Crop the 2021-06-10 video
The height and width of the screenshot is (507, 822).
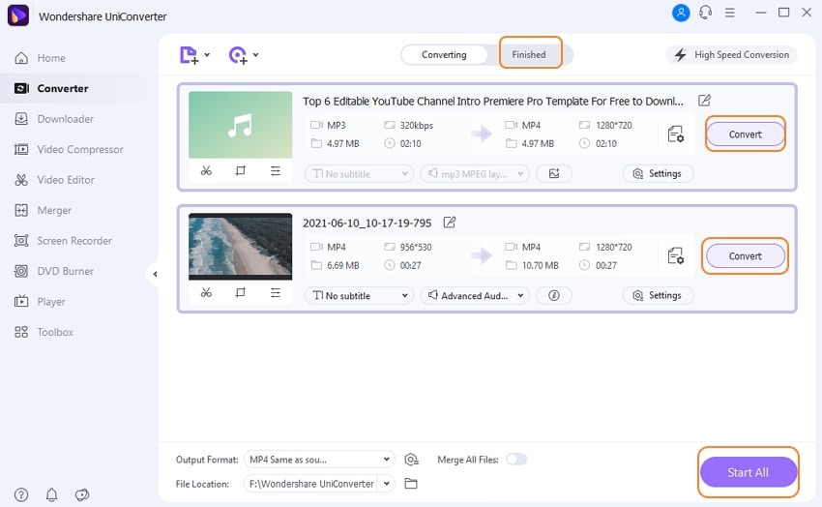[240, 292]
